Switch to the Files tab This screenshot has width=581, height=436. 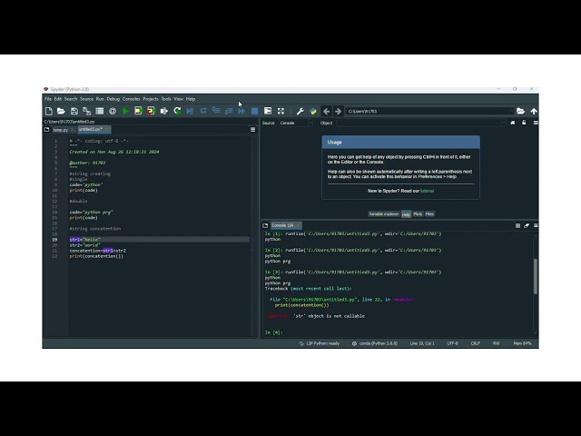click(429, 214)
